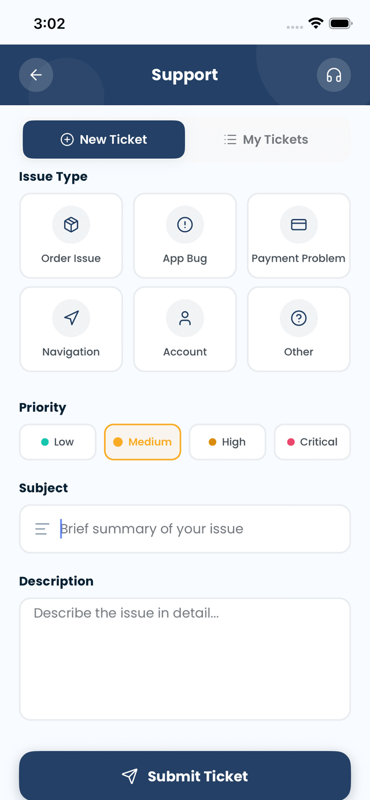Tap the Description text area
The image size is (370, 800).
[185, 658]
